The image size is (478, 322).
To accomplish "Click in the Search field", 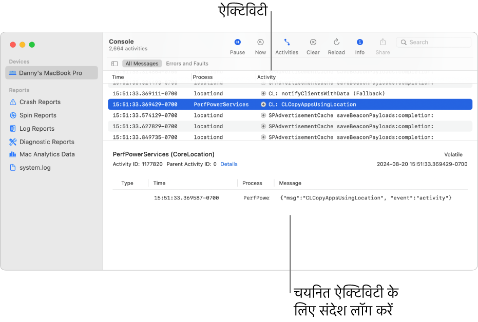I will pyautogui.click(x=434, y=43).
